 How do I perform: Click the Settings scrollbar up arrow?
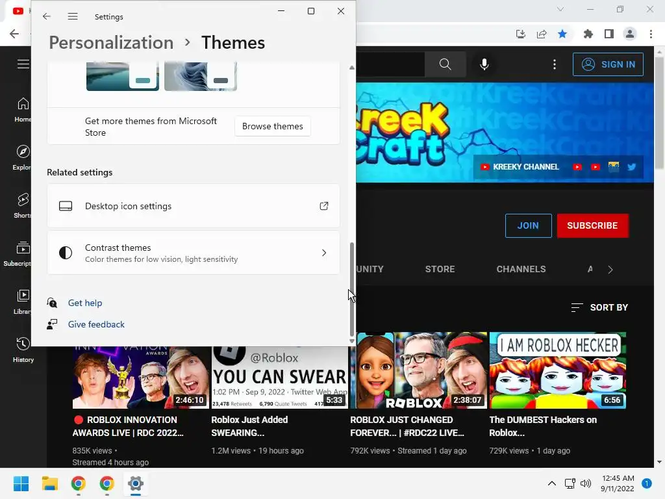tap(351, 68)
